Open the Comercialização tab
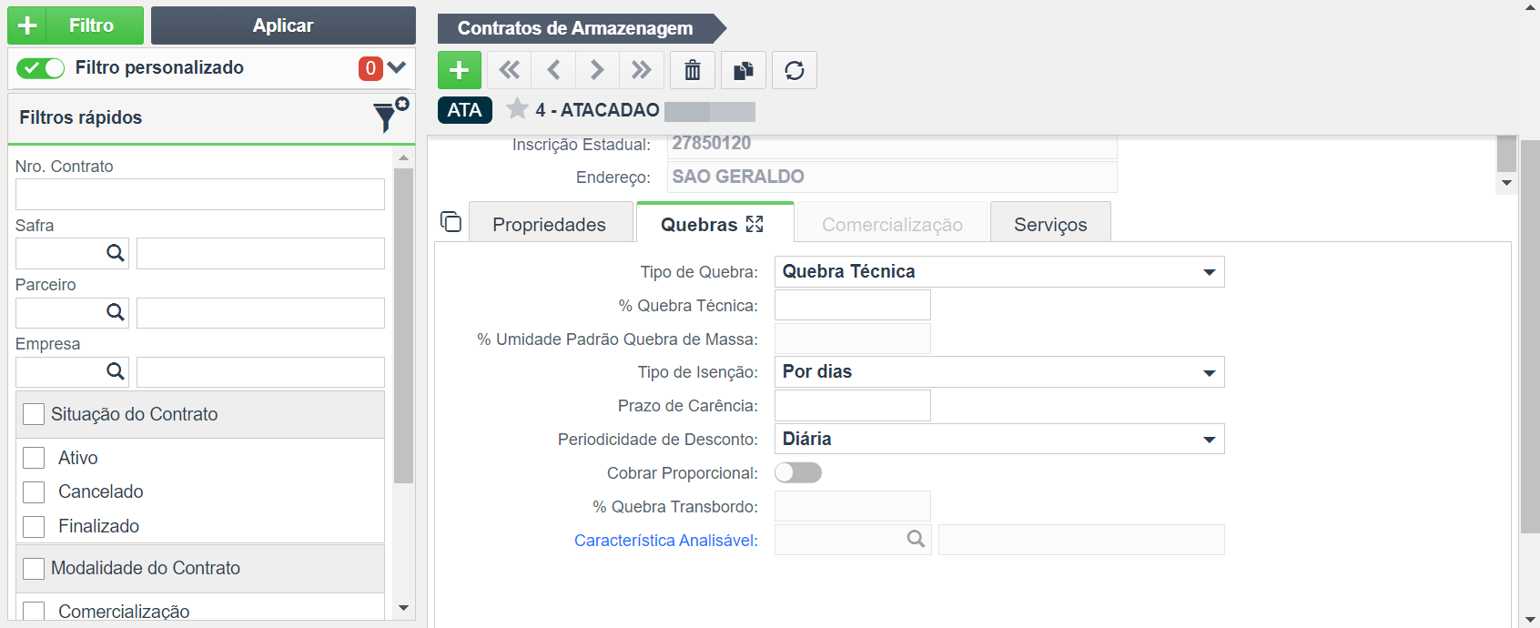 (892, 224)
